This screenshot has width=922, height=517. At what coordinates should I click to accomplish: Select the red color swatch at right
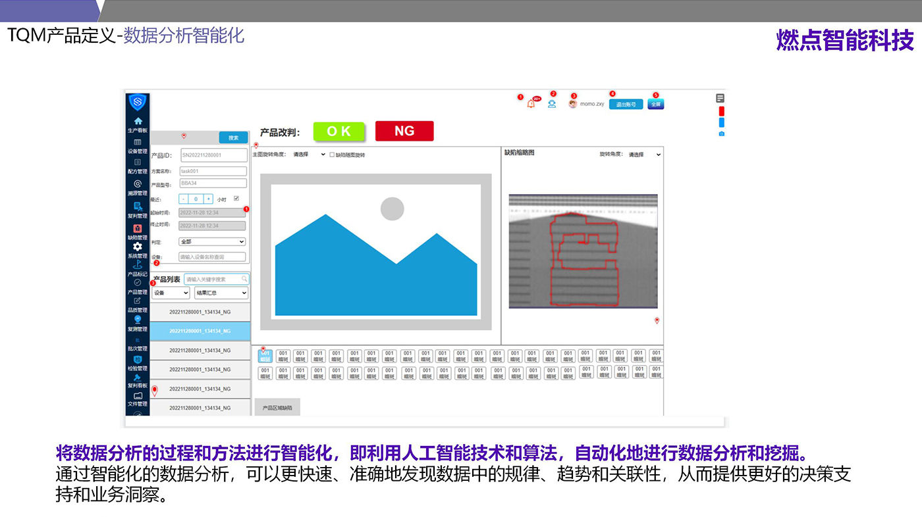tap(721, 111)
